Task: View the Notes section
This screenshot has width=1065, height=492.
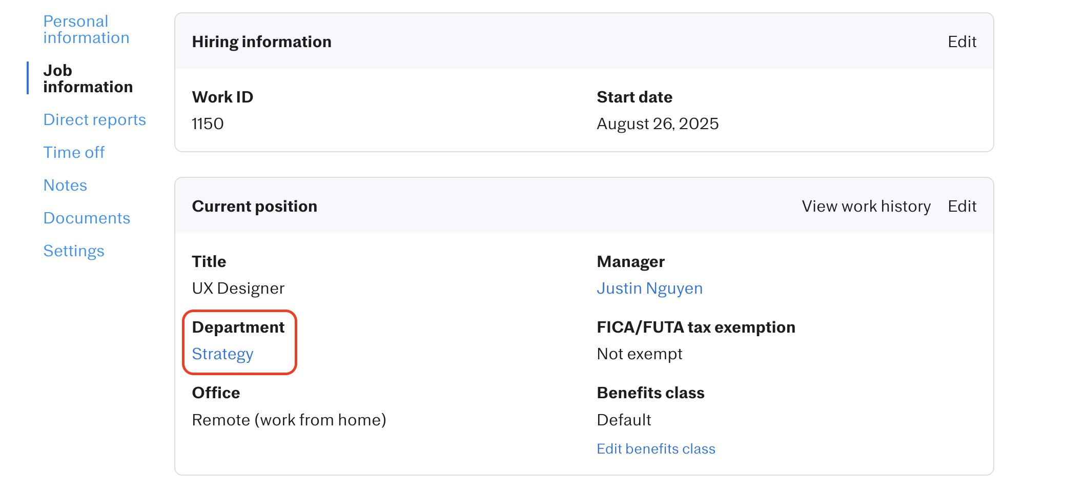Action: (x=65, y=186)
